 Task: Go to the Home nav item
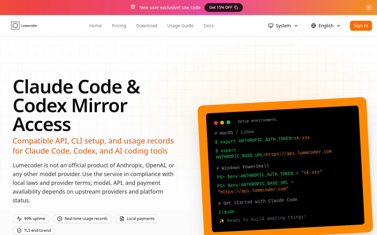(x=95, y=26)
